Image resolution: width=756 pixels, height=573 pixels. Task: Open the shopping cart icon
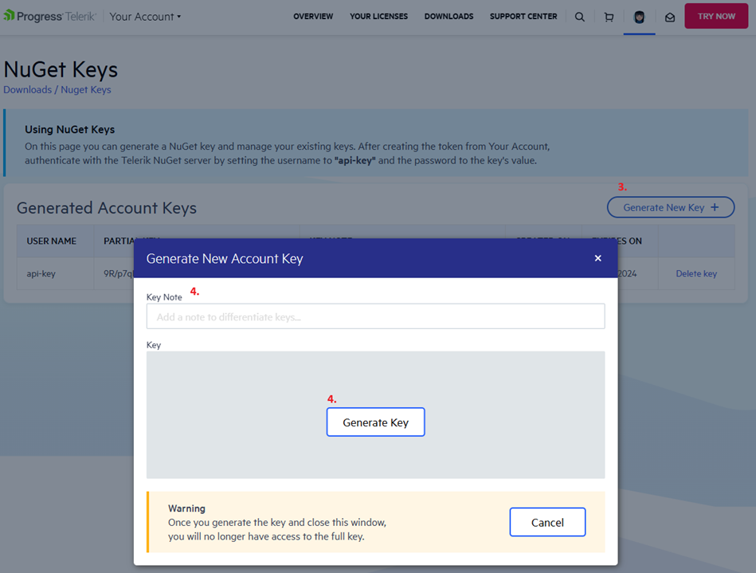pyautogui.click(x=609, y=17)
